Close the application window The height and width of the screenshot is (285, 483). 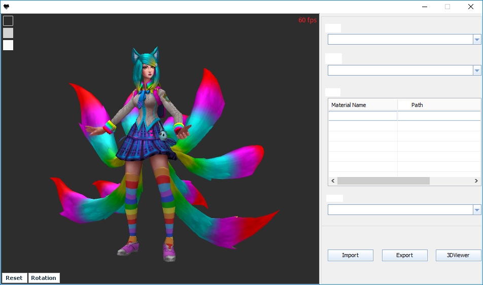[471, 7]
